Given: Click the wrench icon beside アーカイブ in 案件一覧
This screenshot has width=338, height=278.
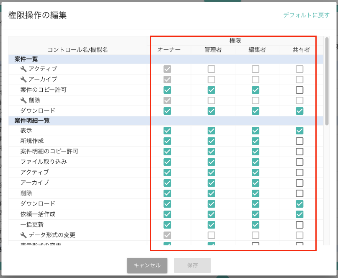Looking at the screenshot, I should point(23,80).
